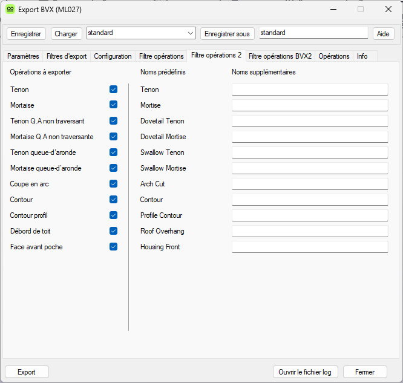Click the Opérations à exporter heading
Image resolution: width=403 pixels, height=383 pixels.
coord(41,72)
